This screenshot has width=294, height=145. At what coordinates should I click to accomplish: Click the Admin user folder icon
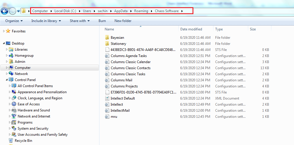(11, 62)
